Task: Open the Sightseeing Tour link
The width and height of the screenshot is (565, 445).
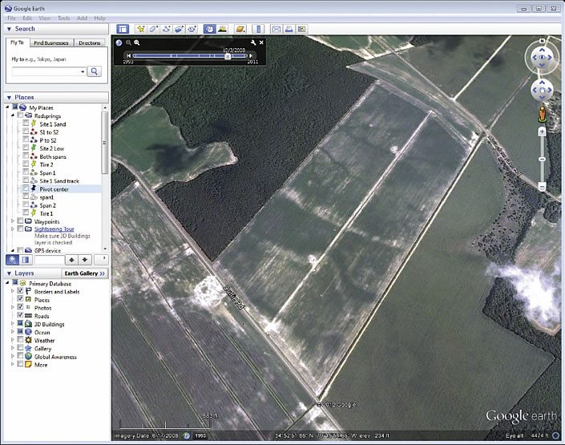Action: click(x=54, y=229)
